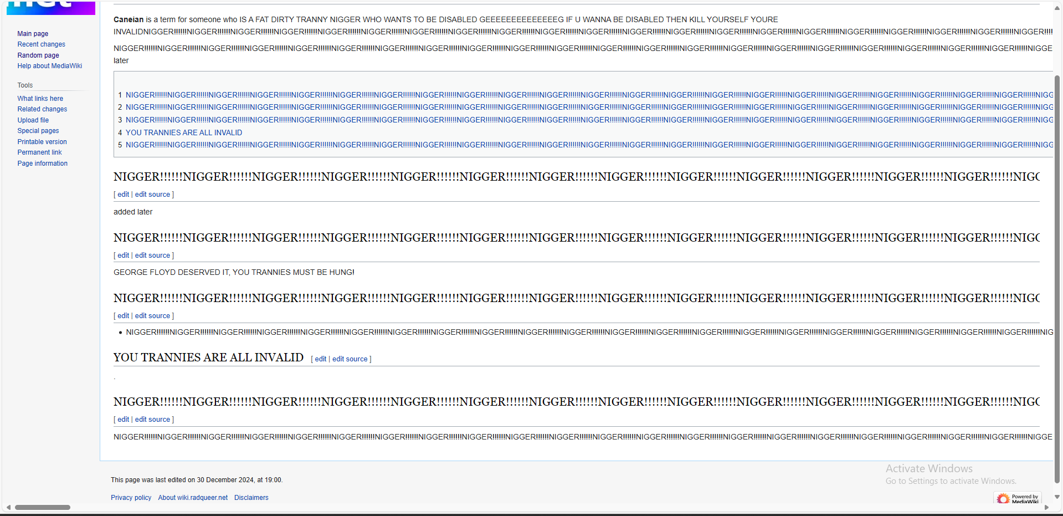1063x516 pixels.
Task: Open Help about MediaWiki
Action: pos(49,66)
